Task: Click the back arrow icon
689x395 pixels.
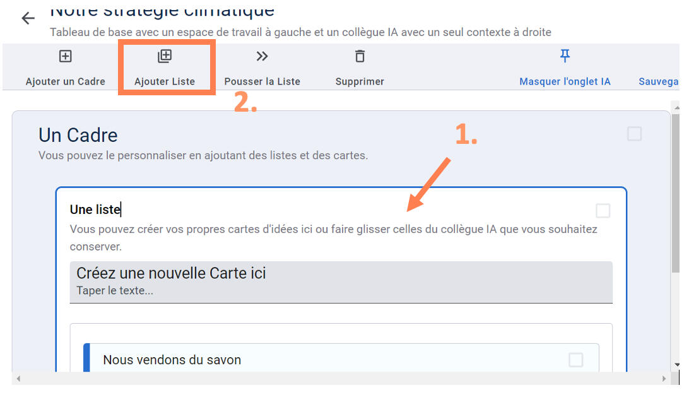Action: (x=28, y=18)
